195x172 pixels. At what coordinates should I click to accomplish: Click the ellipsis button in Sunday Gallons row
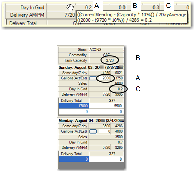pyautogui.click(x=93, y=78)
